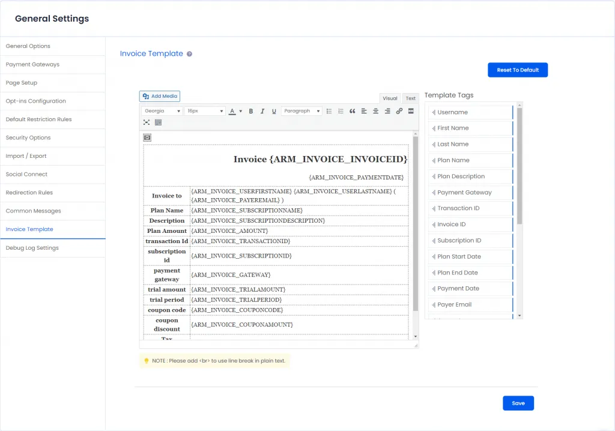Viewport: 615px width, 431px height.
Task: Switch to the Text editor tab
Action: click(x=410, y=98)
